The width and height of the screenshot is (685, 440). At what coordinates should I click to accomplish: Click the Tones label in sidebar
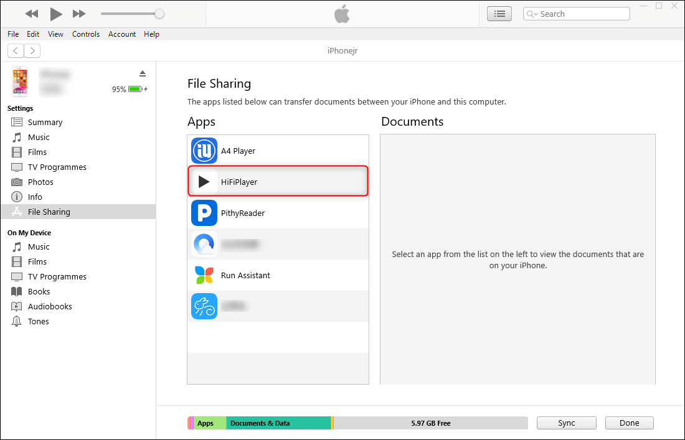tap(39, 321)
